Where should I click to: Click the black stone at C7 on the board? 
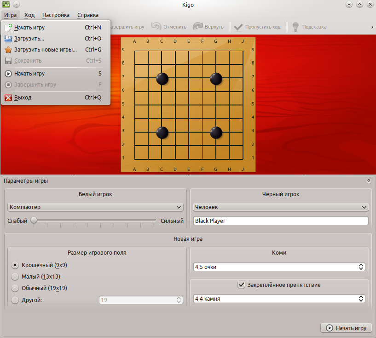tap(162, 79)
